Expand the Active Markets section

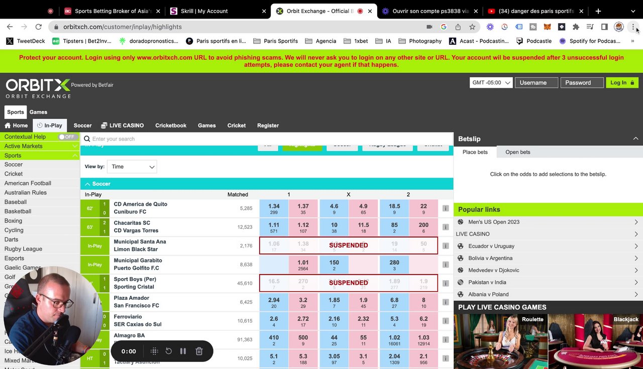(x=75, y=146)
